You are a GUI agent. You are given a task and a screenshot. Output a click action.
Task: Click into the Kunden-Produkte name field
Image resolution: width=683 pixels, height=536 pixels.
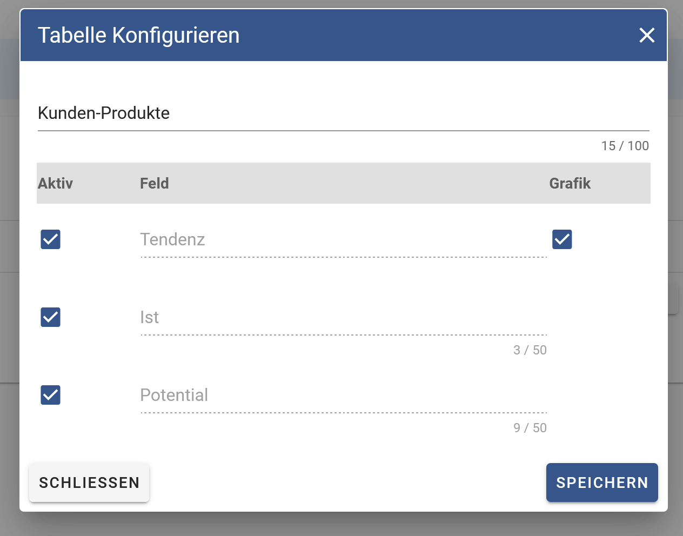click(344, 113)
